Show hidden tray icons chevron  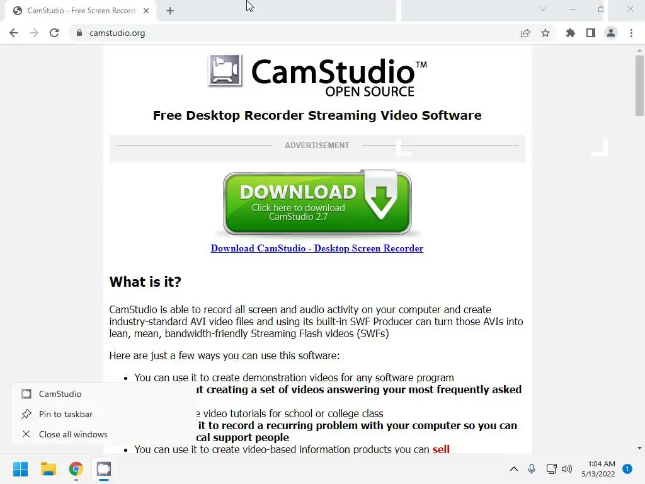(514, 469)
